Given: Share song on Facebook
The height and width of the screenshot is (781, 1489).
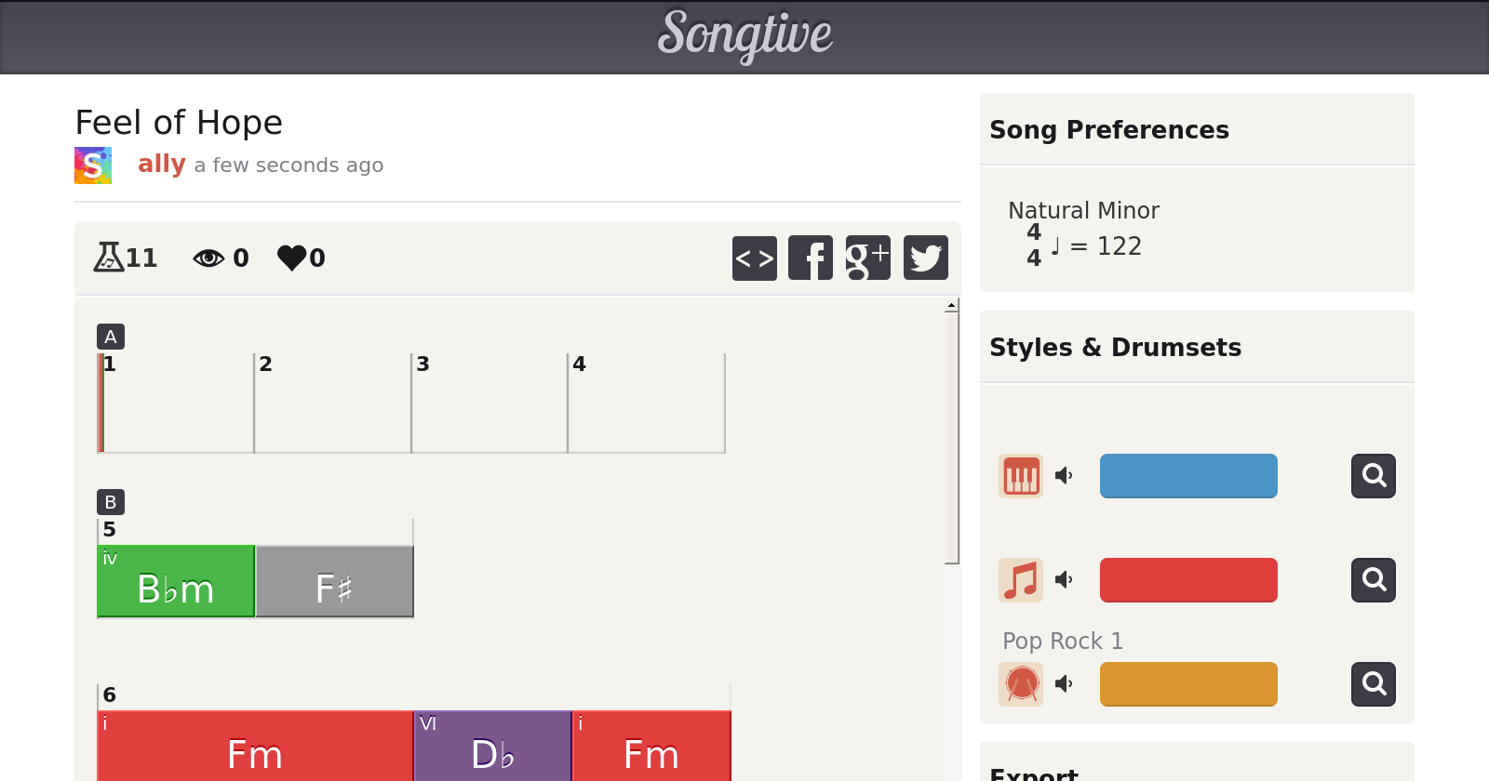Looking at the screenshot, I should 811,258.
